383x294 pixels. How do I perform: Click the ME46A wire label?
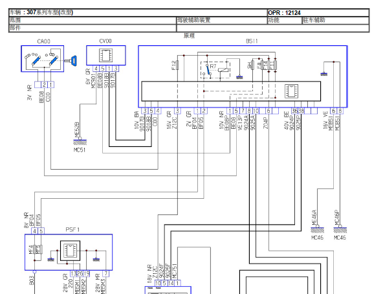point(314,217)
